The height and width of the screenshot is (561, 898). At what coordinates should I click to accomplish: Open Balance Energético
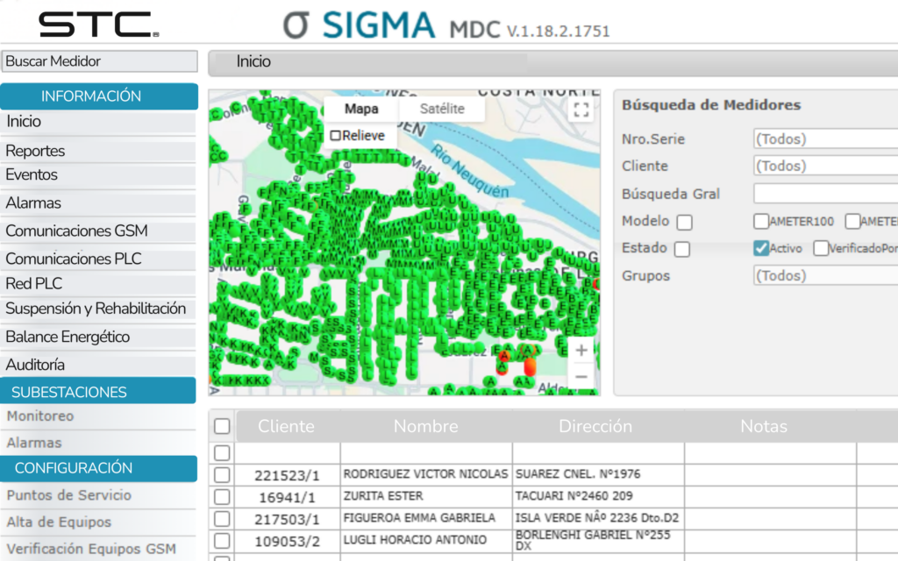coord(98,337)
